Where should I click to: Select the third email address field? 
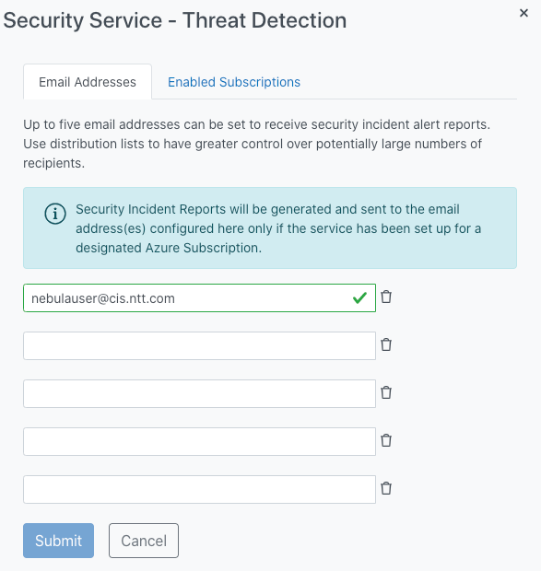tap(199, 393)
